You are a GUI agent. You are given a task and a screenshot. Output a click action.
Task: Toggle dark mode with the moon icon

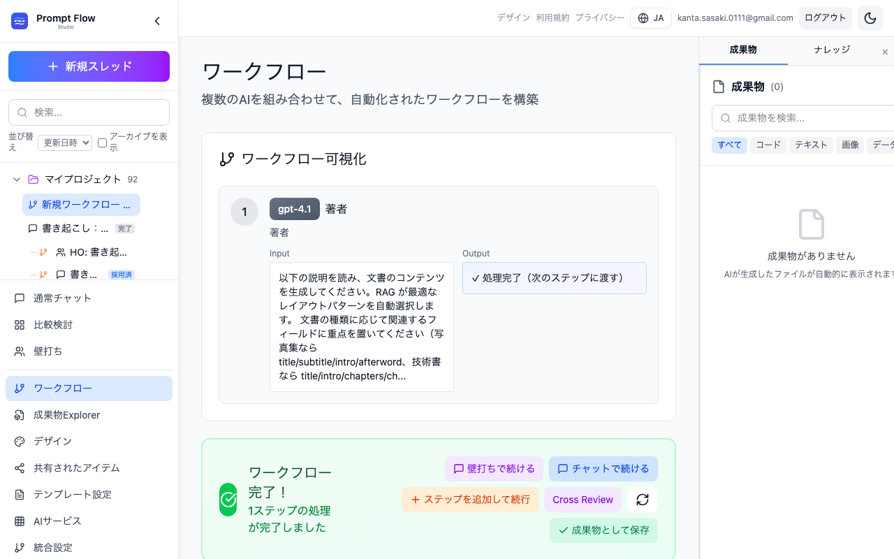click(870, 18)
